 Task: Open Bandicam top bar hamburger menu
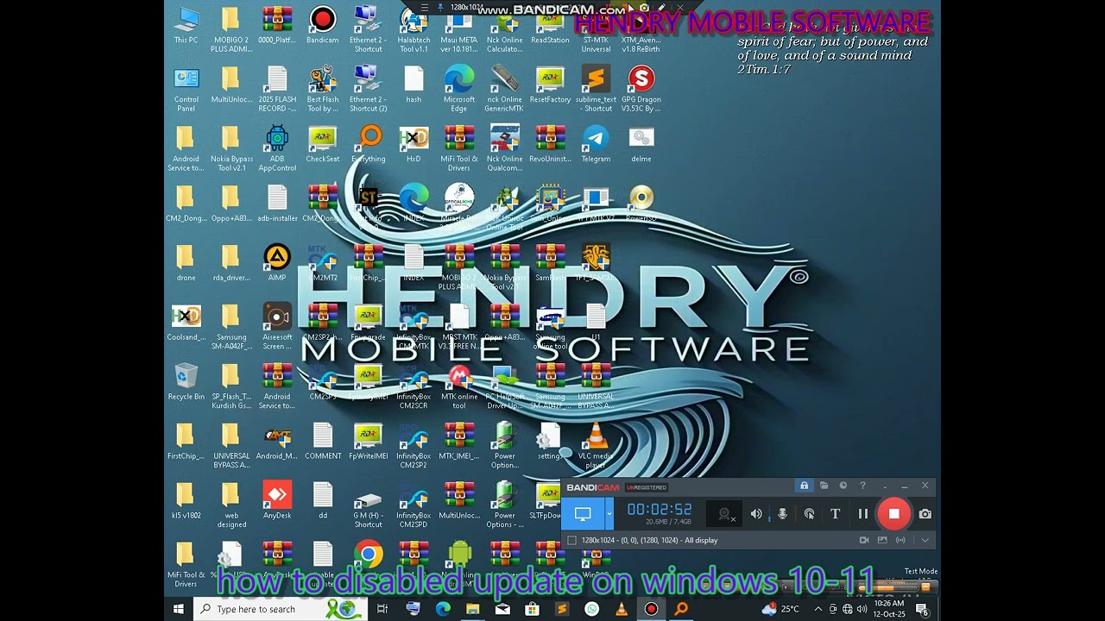coord(424,7)
